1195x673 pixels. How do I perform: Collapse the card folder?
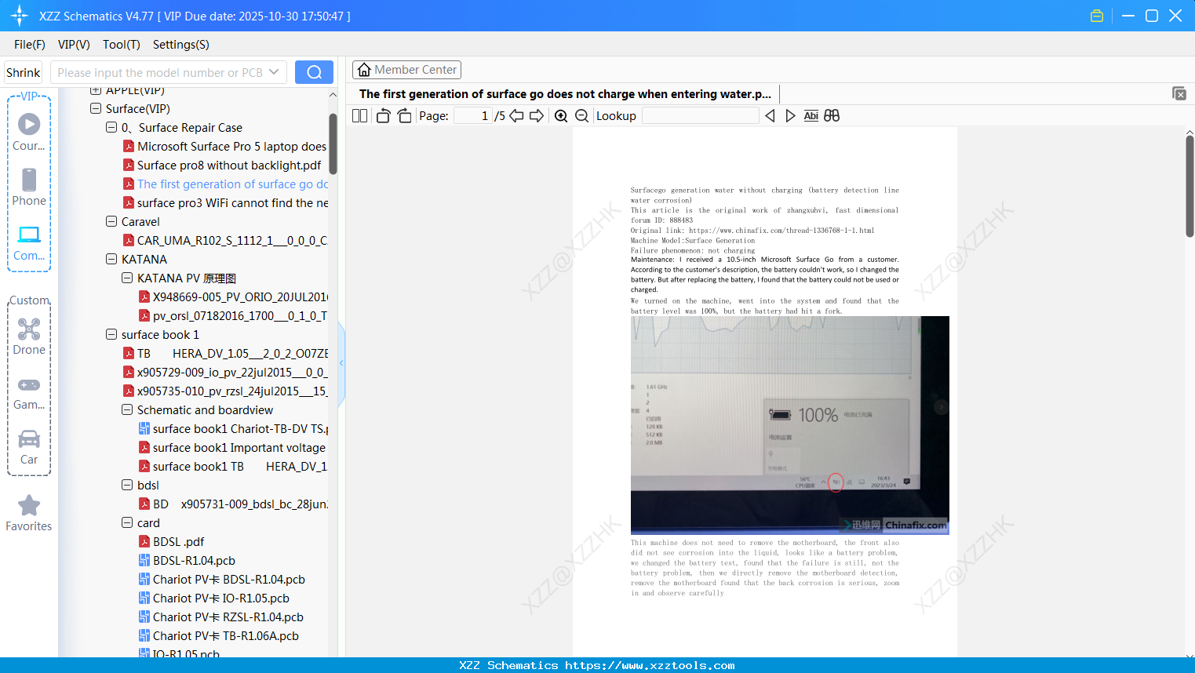point(127,522)
